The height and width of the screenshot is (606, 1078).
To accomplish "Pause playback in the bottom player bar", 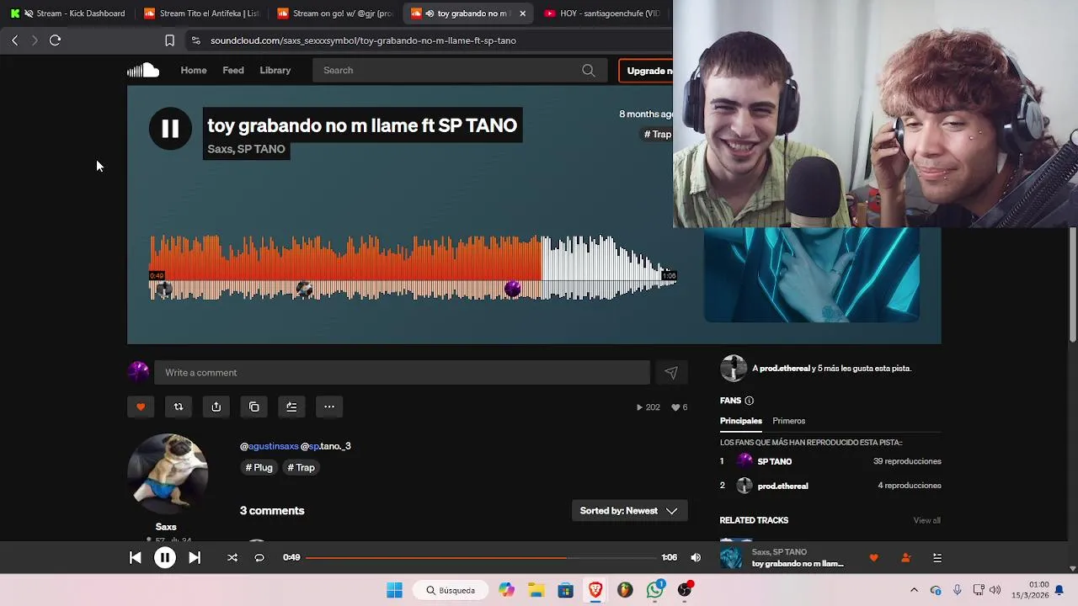I will [165, 557].
